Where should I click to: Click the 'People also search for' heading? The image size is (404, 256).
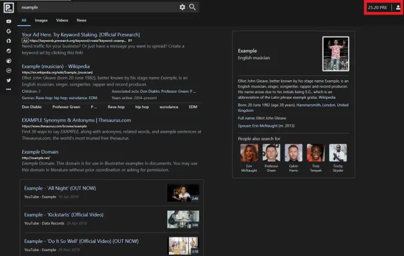click(x=259, y=139)
